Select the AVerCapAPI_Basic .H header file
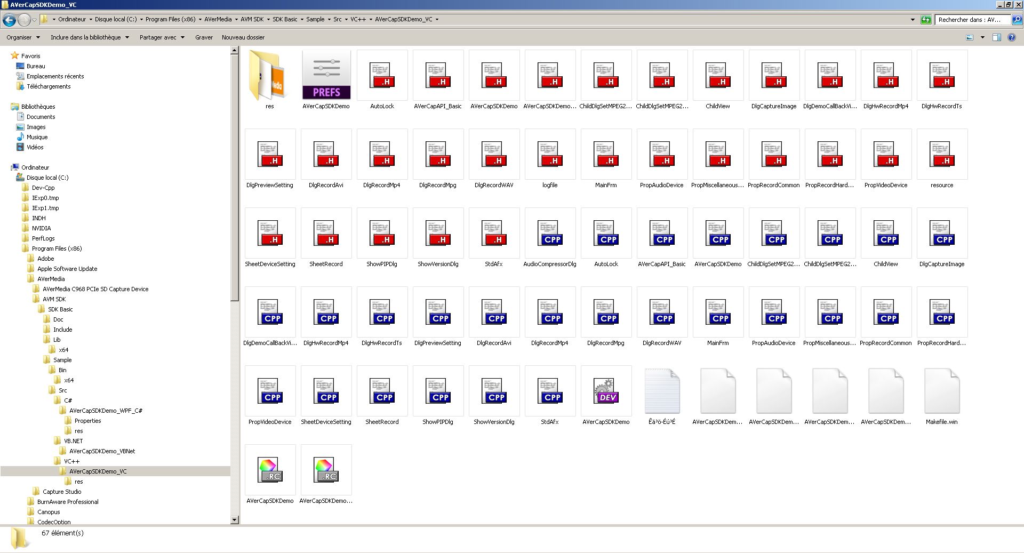Viewport: 1024px width, 553px height. pos(438,75)
